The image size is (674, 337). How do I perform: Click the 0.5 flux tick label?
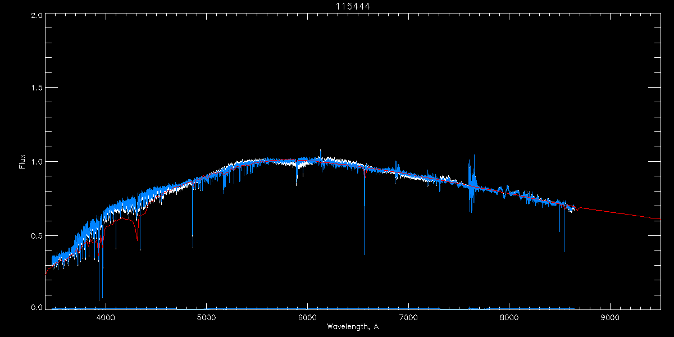click(36, 235)
